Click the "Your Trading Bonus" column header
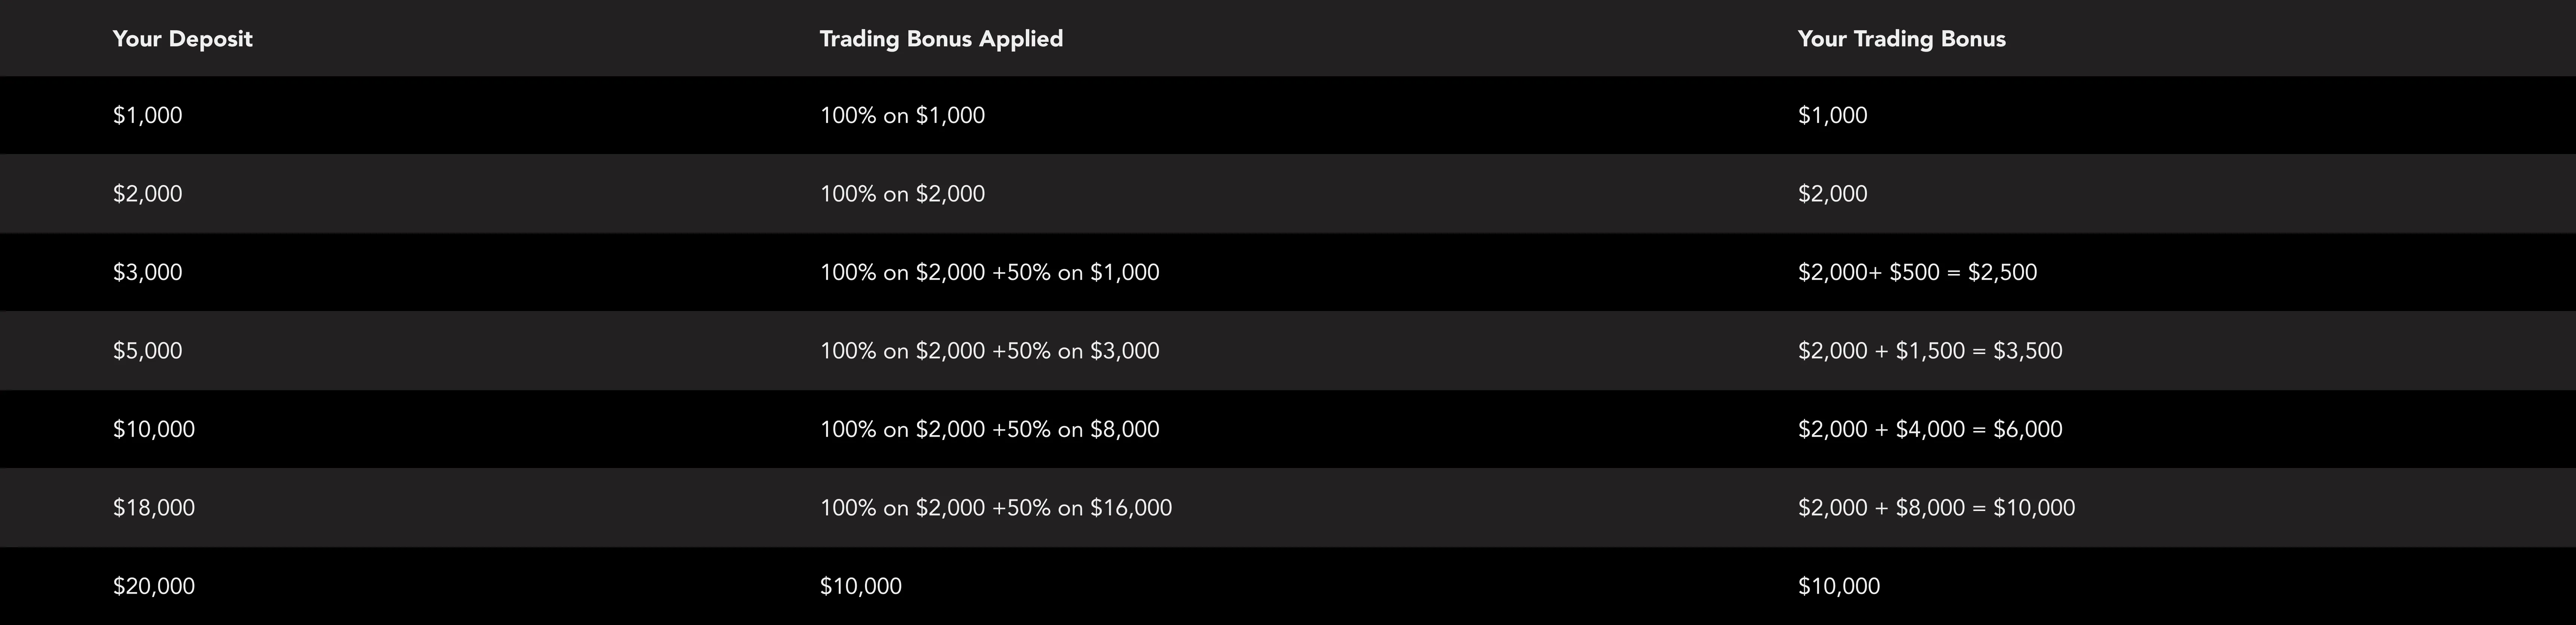Screen dimensions: 2576x625 point(1901,39)
